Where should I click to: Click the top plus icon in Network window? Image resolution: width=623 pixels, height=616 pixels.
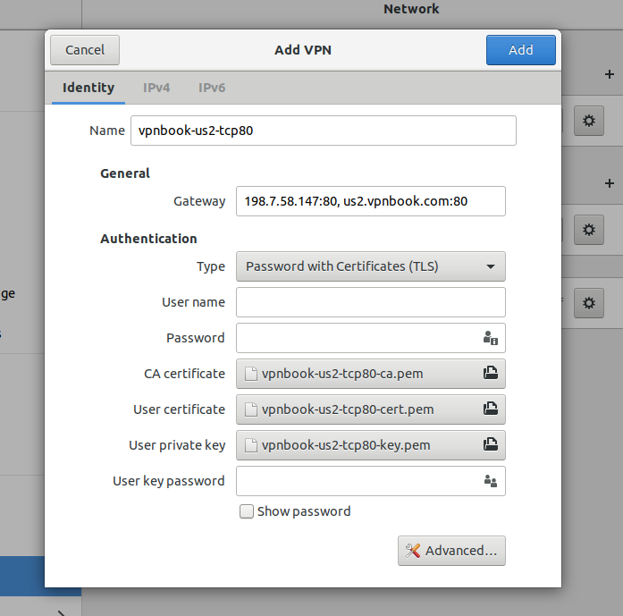coord(609,74)
